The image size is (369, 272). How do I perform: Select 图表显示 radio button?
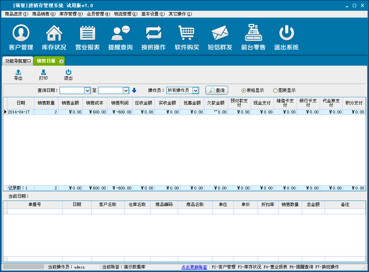[x=276, y=91]
